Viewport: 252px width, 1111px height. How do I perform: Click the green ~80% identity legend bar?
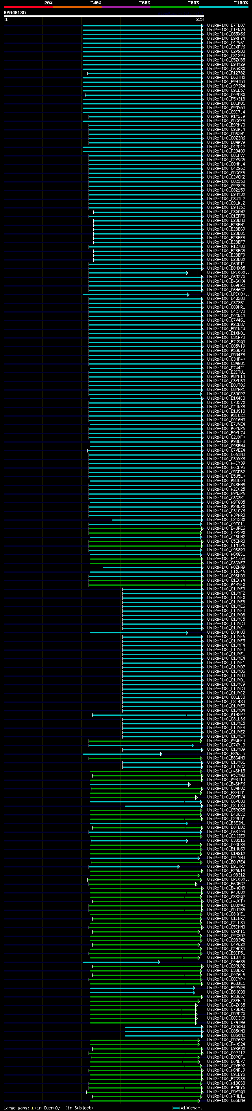click(175, 7)
